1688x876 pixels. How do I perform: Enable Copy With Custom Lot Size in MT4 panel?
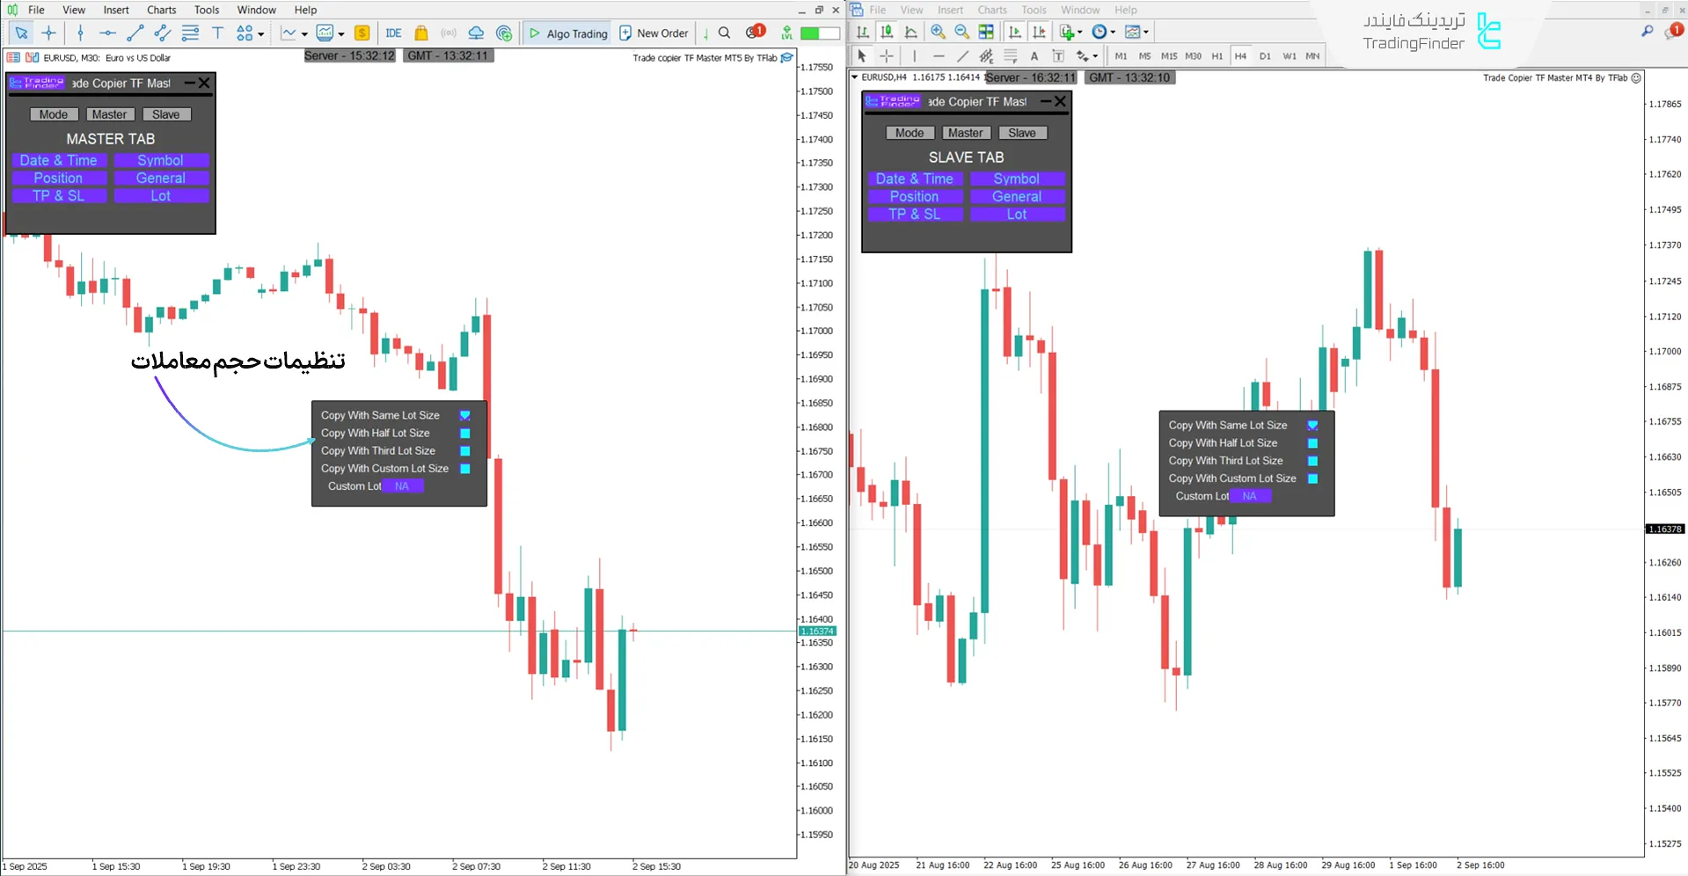(1312, 478)
